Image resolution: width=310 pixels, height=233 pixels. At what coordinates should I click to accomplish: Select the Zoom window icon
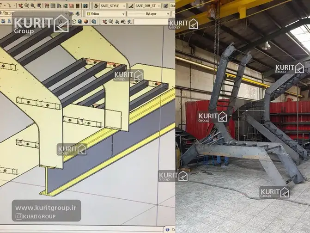(33, 6)
